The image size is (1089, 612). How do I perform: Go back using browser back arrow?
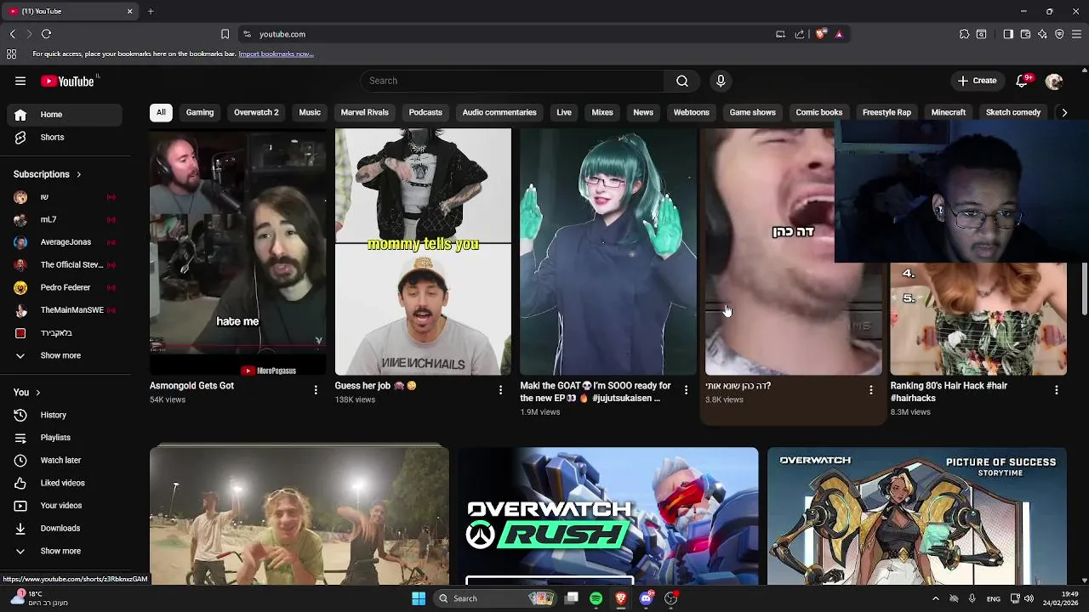tap(12, 34)
